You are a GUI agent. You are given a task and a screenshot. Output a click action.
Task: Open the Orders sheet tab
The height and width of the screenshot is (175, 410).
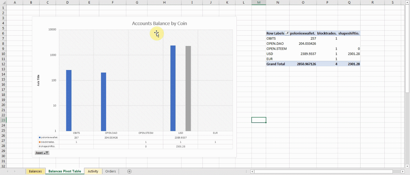[x=110, y=171]
